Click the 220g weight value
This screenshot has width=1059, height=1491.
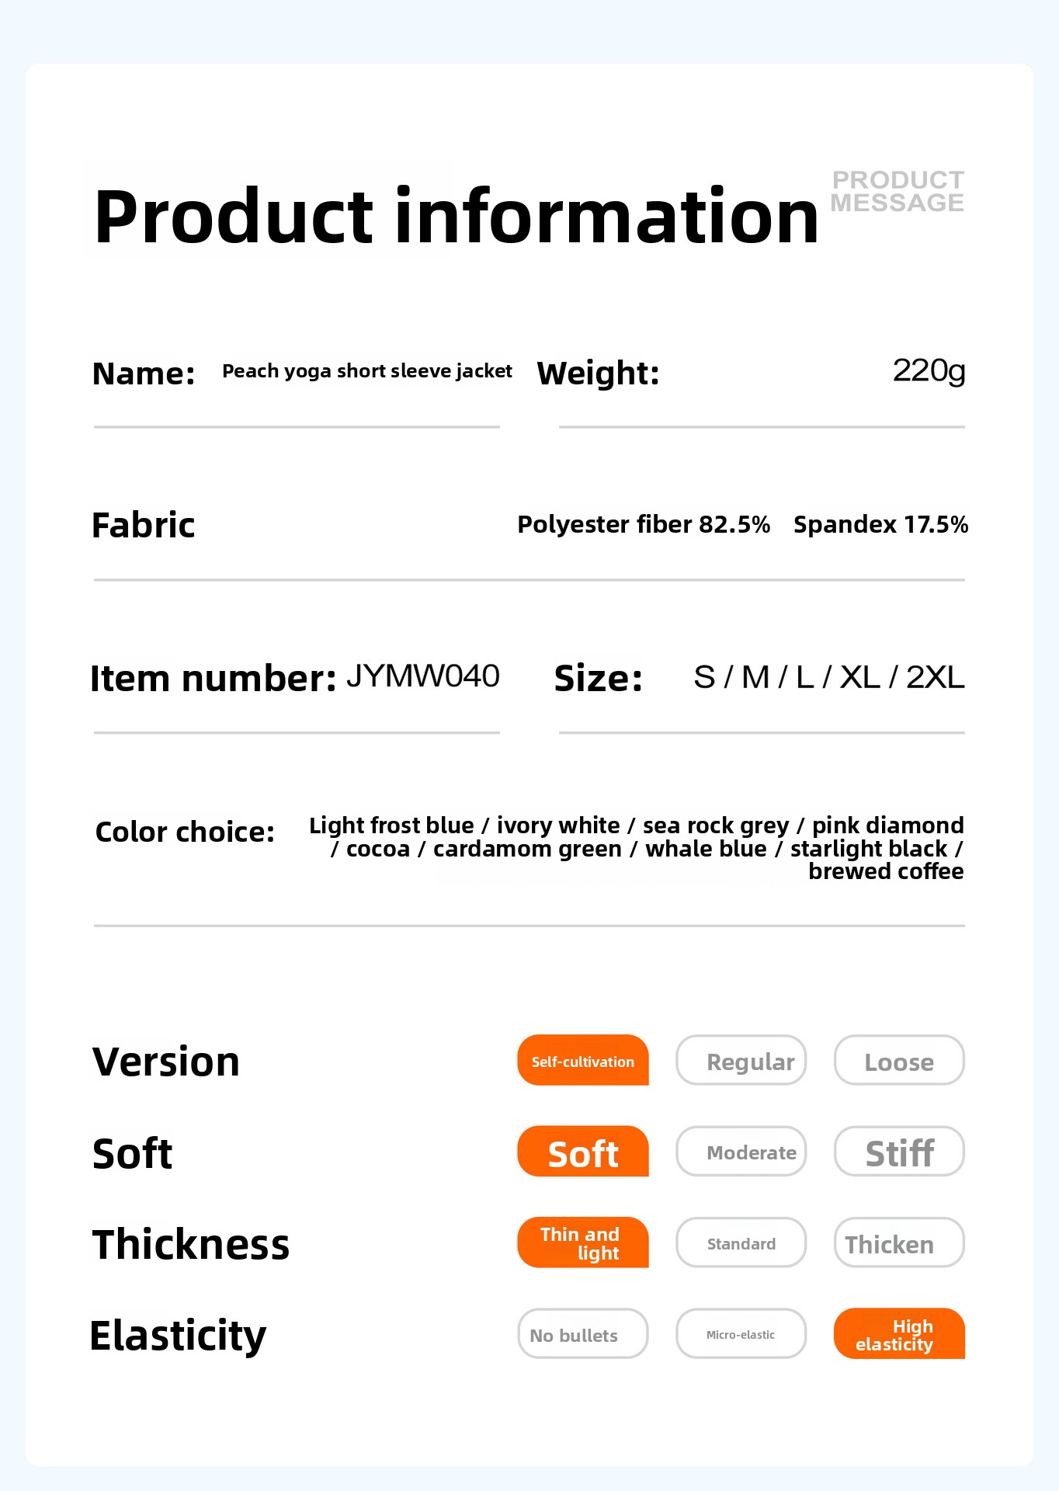[x=929, y=370]
